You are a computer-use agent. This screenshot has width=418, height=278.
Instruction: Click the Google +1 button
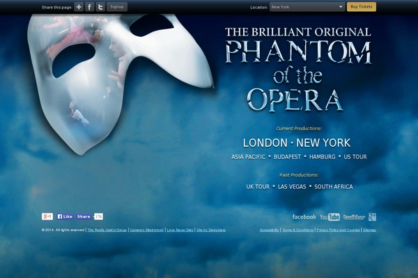[47, 217]
